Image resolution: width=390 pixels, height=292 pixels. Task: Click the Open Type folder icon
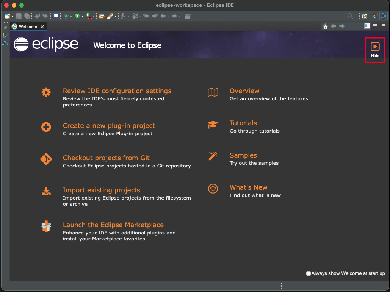click(102, 16)
